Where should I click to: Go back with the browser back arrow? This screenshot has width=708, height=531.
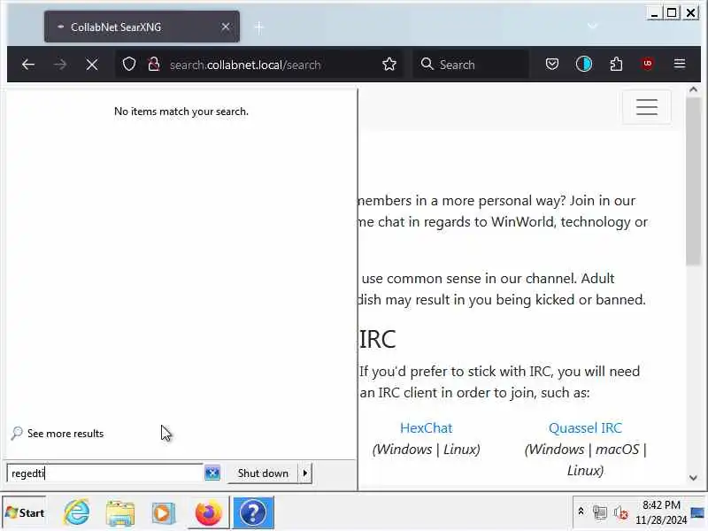28,65
